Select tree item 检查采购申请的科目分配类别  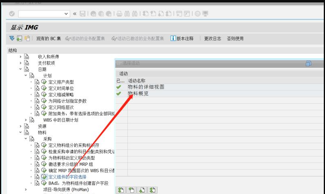[81, 152]
